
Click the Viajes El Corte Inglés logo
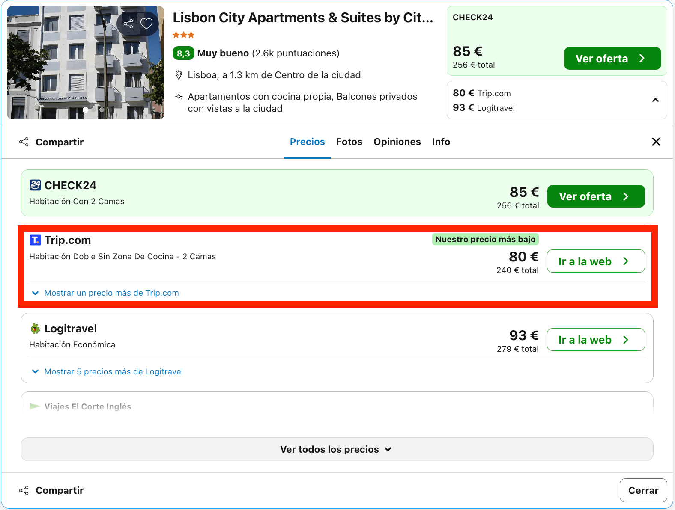[35, 406]
